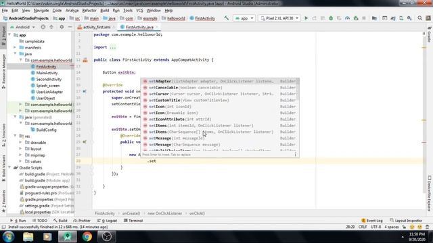433x243 pixels.
Task: Open the Android project view dropdown
Action: tap(22, 27)
